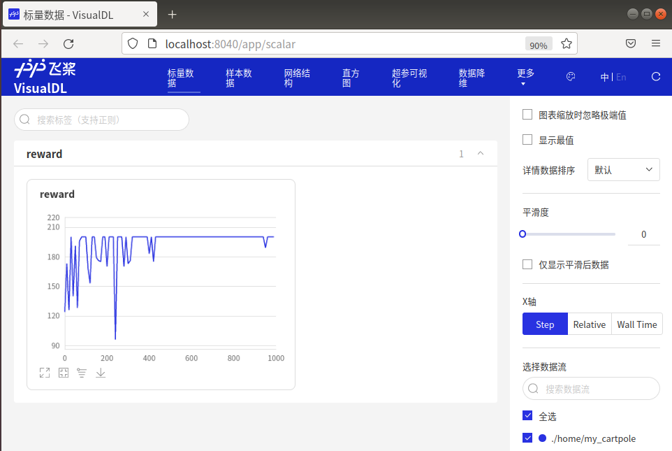Viewport: 672px width, 451px height.
Task: Close the VisualDL browser tab
Action: (x=146, y=14)
